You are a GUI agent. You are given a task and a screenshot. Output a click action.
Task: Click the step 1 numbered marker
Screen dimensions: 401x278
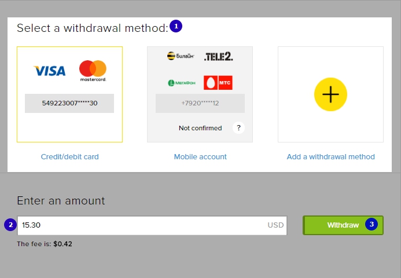pyautogui.click(x=176, y=26)
